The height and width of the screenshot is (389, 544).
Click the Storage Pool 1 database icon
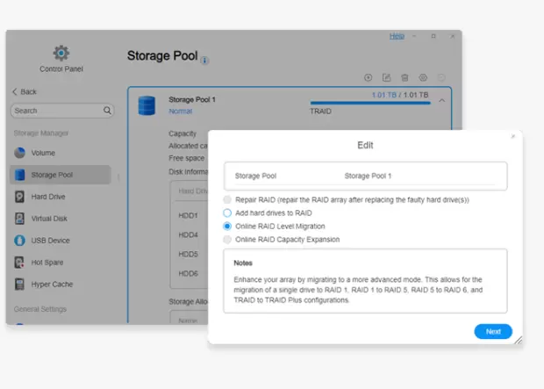(x=147, y=105)
